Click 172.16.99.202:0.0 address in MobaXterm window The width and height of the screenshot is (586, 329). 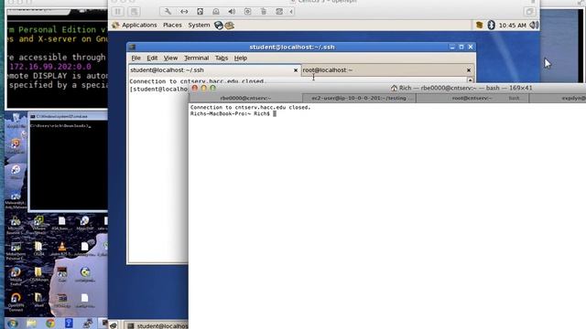pyautogui.click(x=50, y=67)
